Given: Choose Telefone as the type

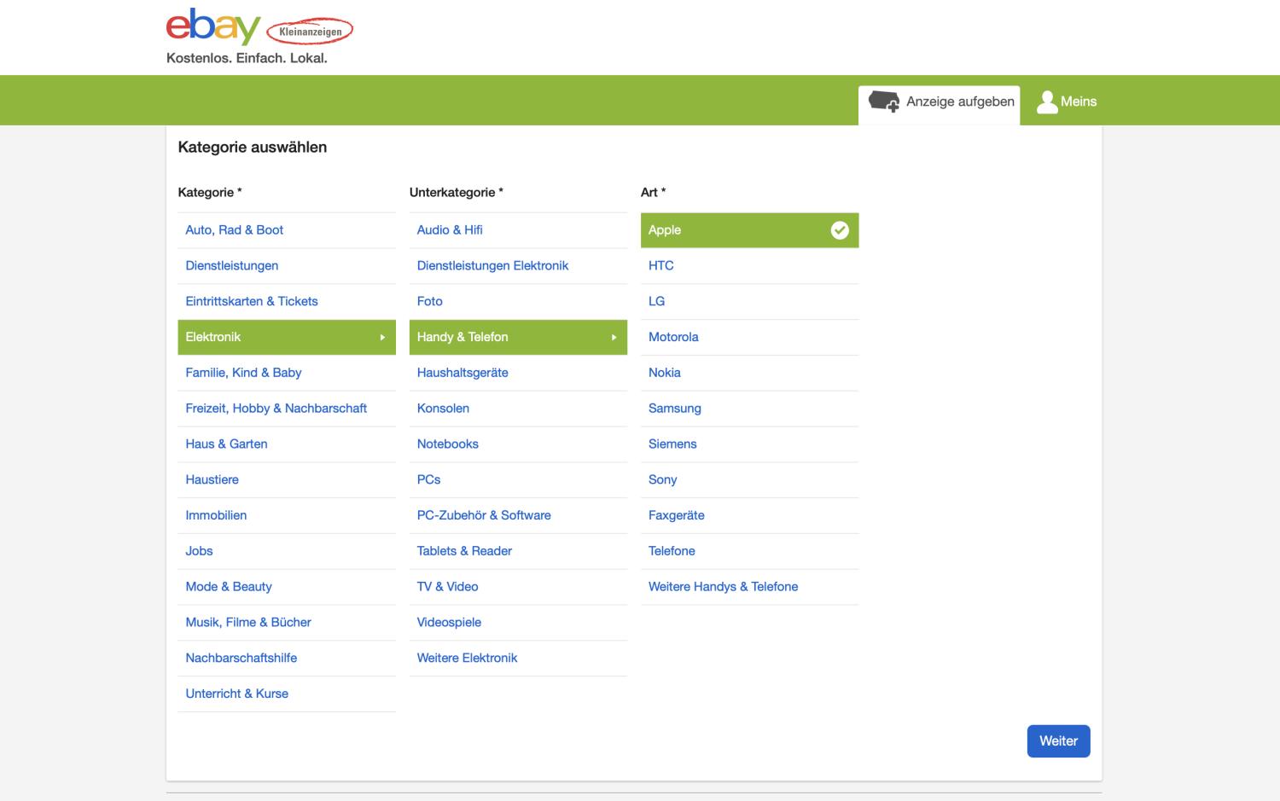Looking at the screenshot, I should [749, 551].
